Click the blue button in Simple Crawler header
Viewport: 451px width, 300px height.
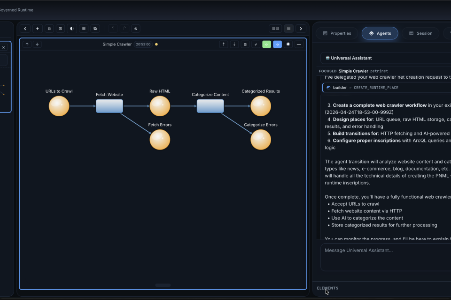277,44
